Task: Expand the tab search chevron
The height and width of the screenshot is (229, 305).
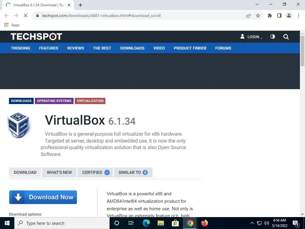Action: click(x=257, y=4)
